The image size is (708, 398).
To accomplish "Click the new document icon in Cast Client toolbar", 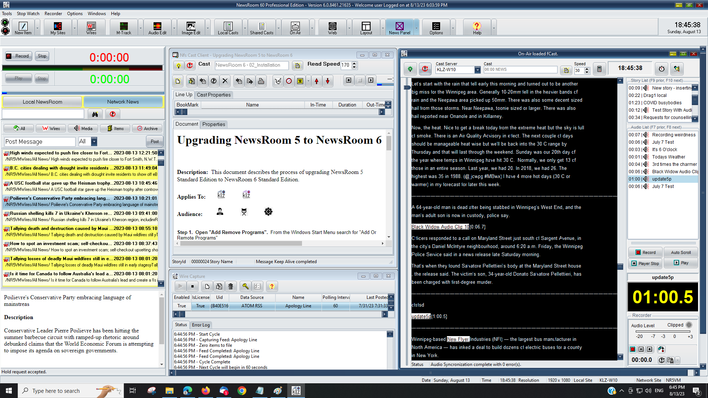I will click(178, 81).
